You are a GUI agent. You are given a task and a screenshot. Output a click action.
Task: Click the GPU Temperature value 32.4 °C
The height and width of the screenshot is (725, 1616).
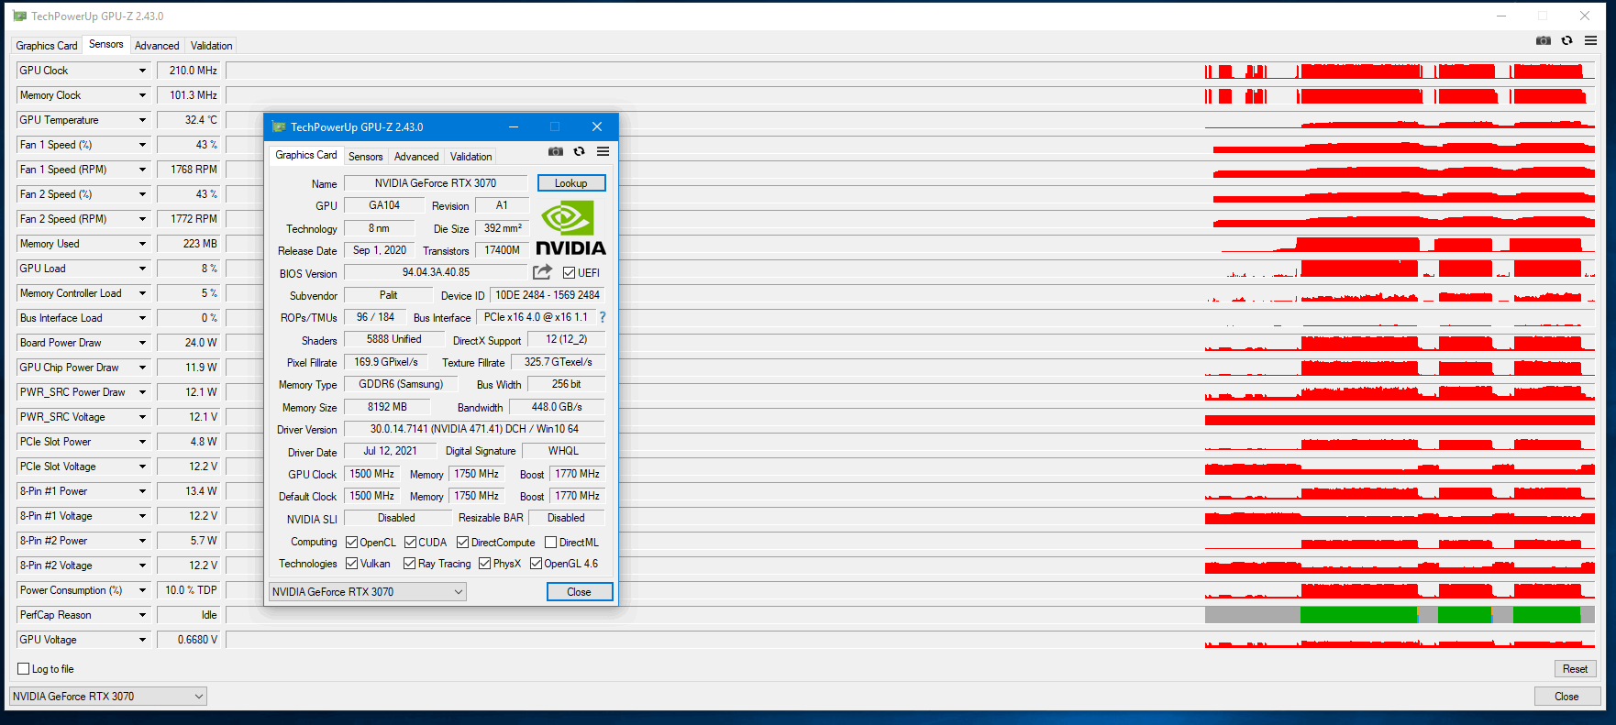point(188,120)
